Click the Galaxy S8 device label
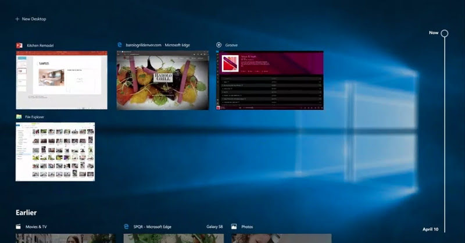 [215, 226]
